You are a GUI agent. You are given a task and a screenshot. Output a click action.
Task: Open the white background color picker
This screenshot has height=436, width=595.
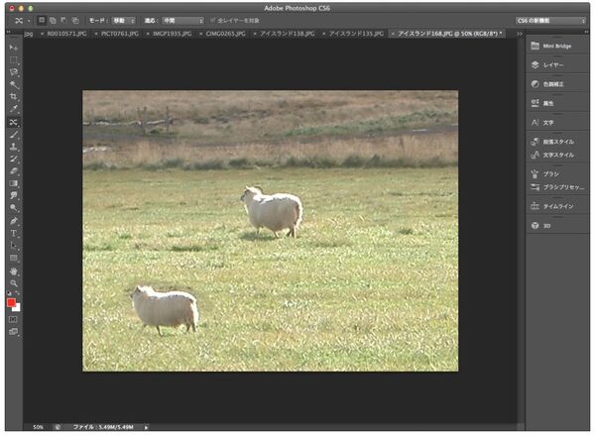coord(18,308)
